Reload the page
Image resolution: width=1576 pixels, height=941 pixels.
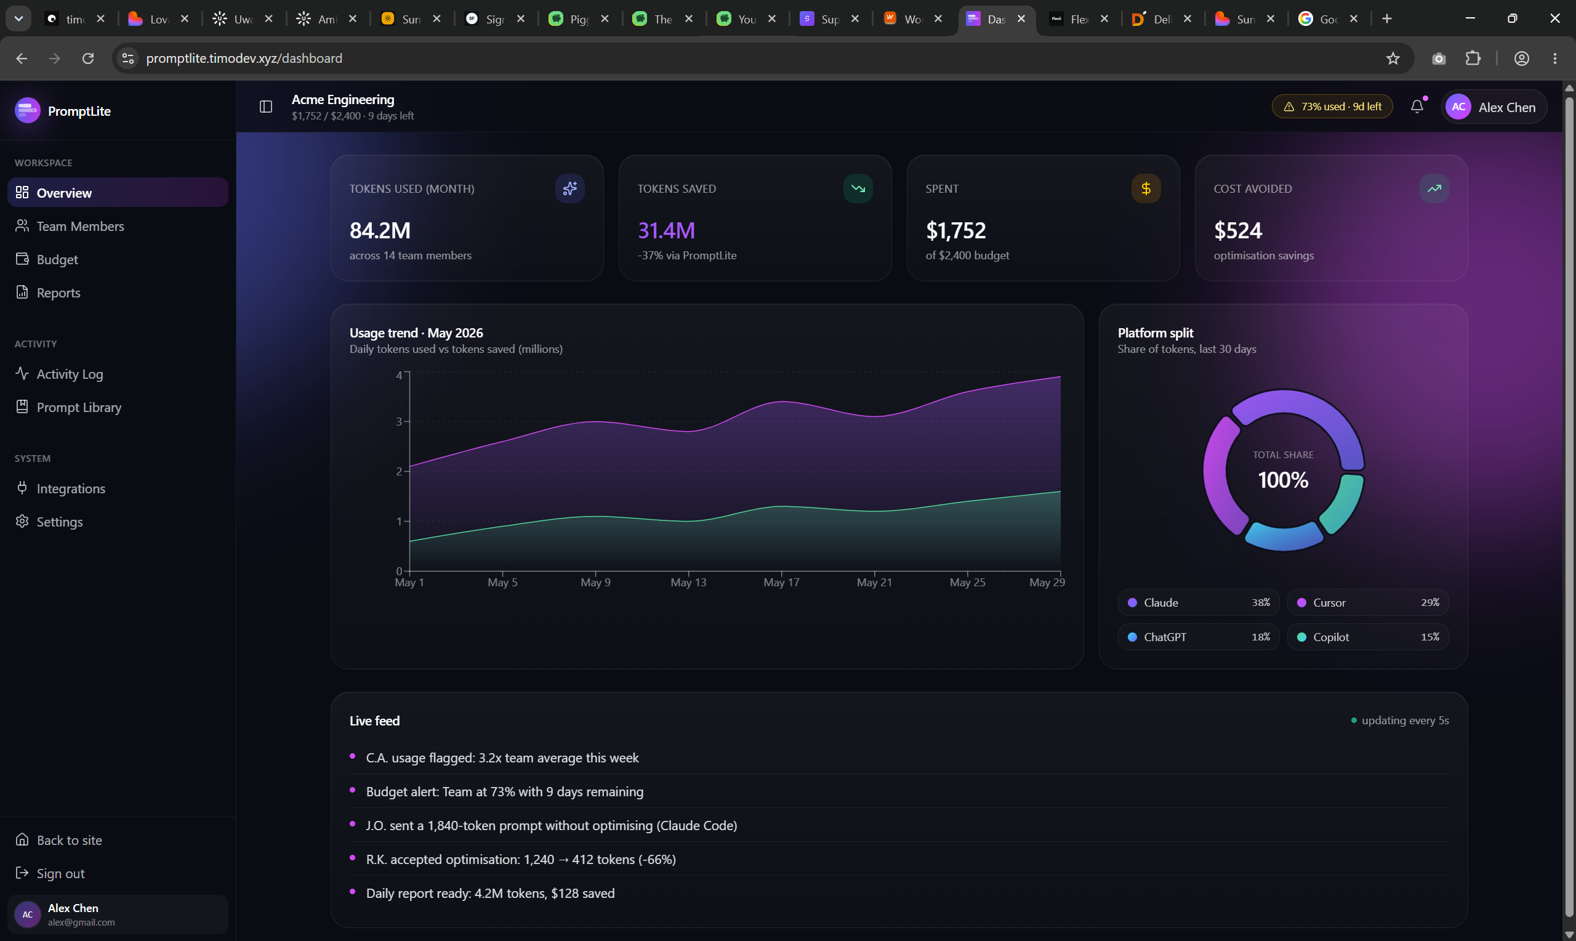[x=88, y=59]
